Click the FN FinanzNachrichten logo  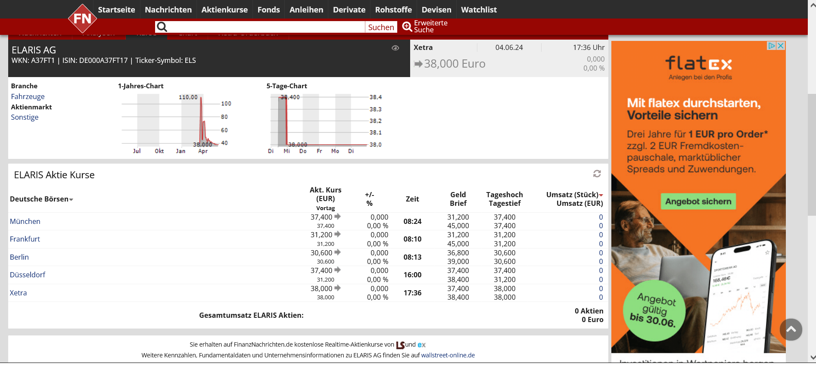click(82, 19)
